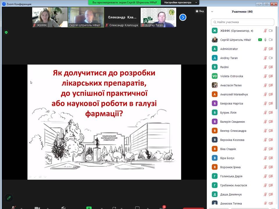Click the crossed camera icon for Violeta Ostrovska
Viewport: 279px width, 209px height.
point(271,76)
